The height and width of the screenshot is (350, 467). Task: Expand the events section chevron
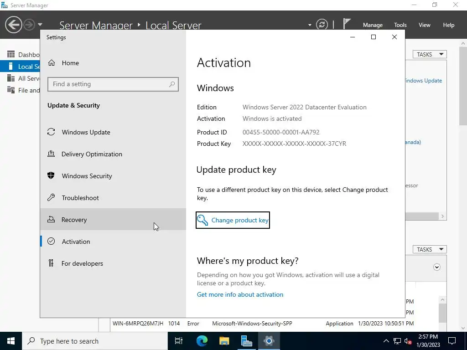(x=436, y=267)
